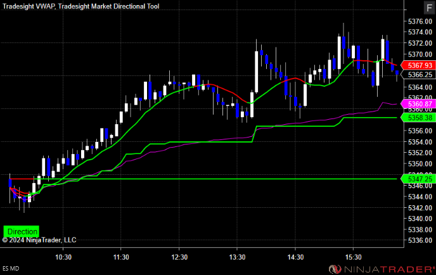This screenshot has width=436, height=275.
Task: Click the green 5347.25 level marker
Action: (x=418, y=179)
